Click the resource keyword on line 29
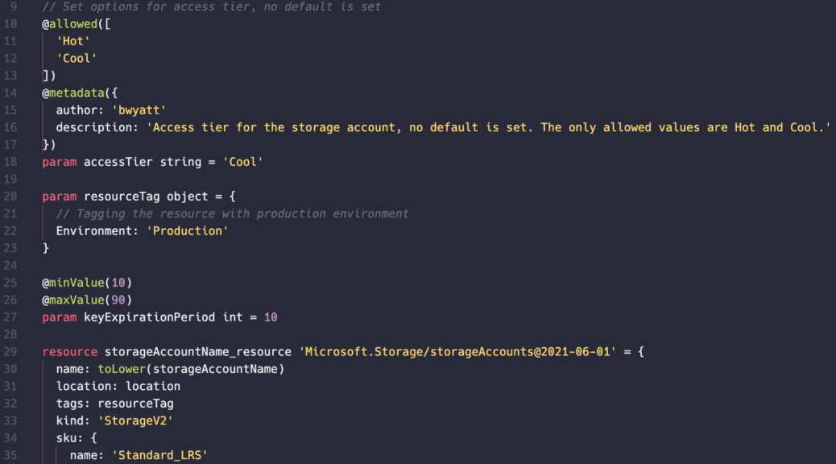The image size is (836, 464). click(x=70, y=352)
